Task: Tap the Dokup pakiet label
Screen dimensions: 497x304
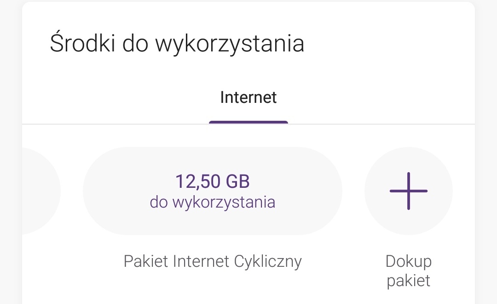Action: [x=409, y=270]
